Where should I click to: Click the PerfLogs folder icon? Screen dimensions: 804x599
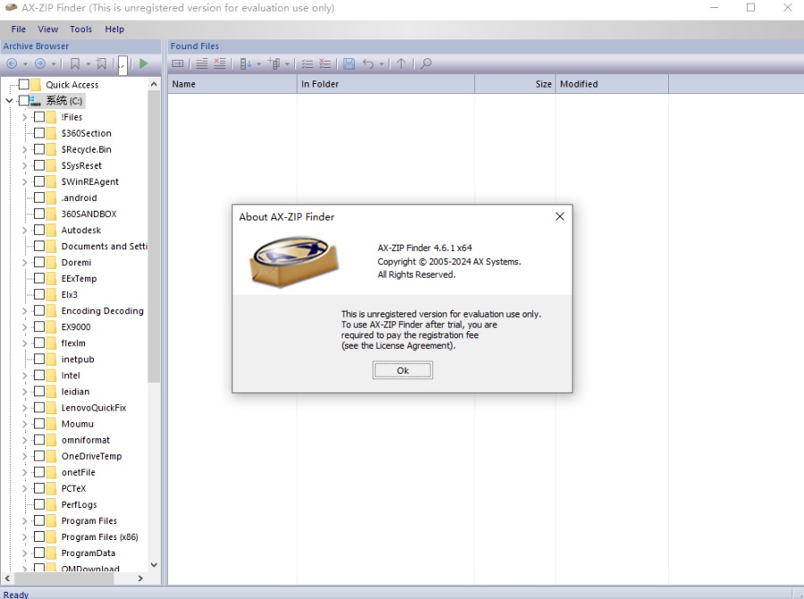51,504
